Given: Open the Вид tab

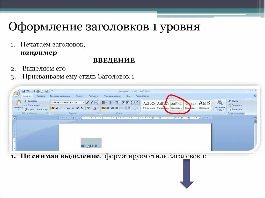Looking at the screenshot, I should click(128, 96).
